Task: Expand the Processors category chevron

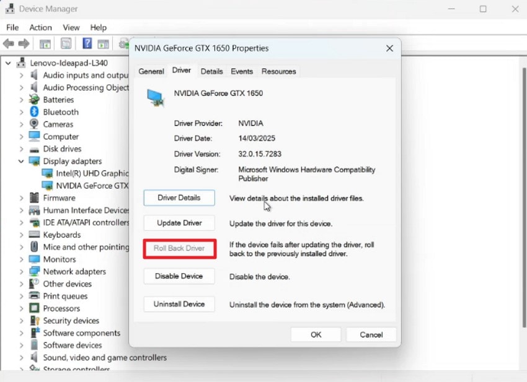Action: tap(22, 308)
